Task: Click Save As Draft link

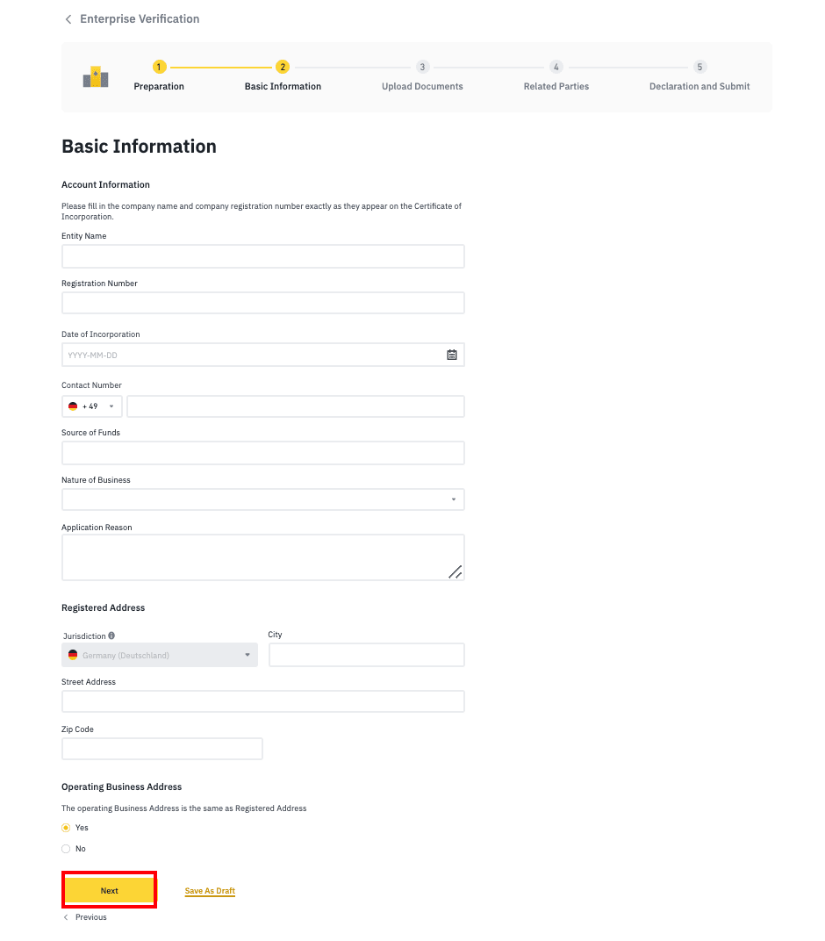Action: (x=210, y=891)
